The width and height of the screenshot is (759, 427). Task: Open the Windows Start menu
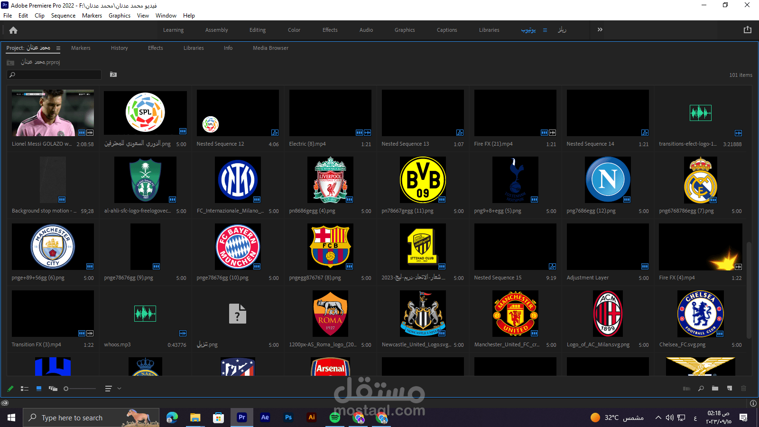(11, 418)
